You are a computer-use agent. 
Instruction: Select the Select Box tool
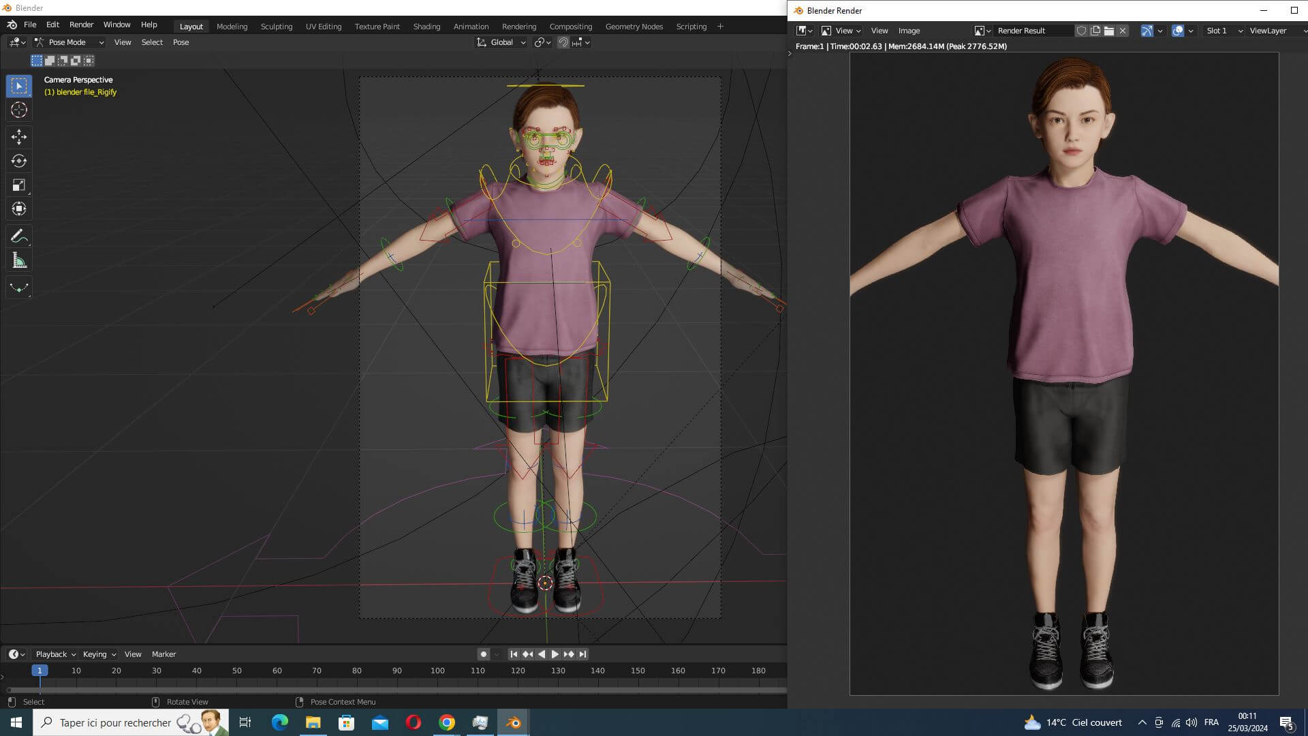click(x=19, y=86)
